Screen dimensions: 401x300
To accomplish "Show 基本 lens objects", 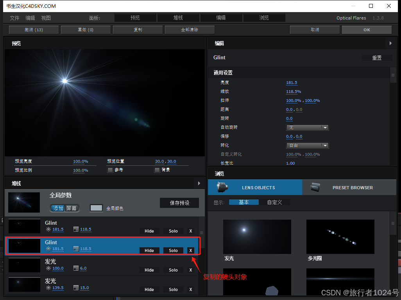I will click(244, 202).
